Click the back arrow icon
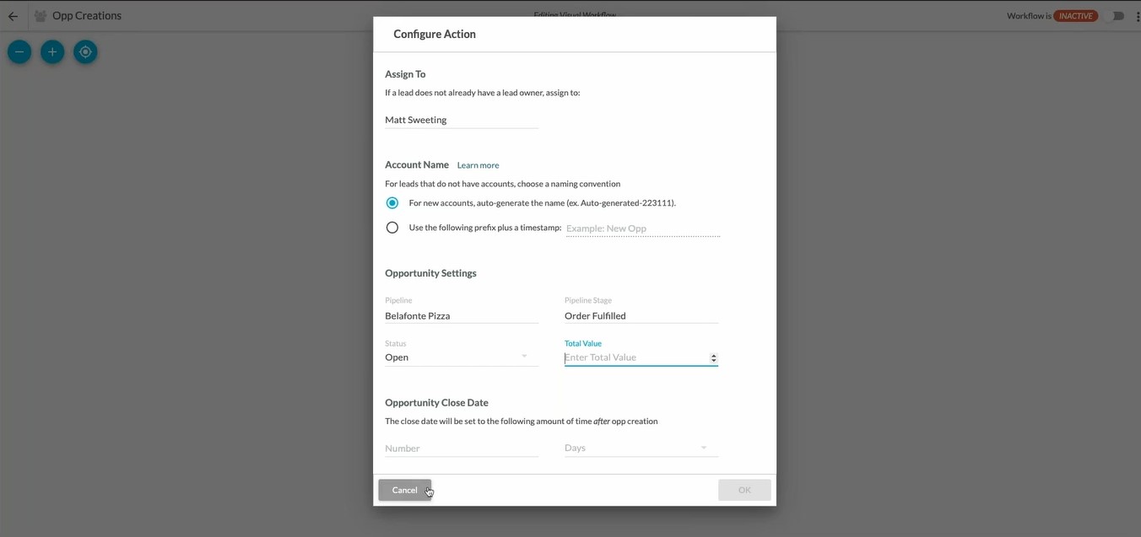 [13, 16]
